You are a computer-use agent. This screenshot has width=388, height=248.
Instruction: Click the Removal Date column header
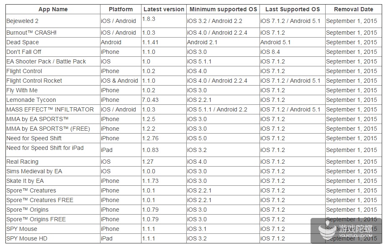[x=353, y=9]
